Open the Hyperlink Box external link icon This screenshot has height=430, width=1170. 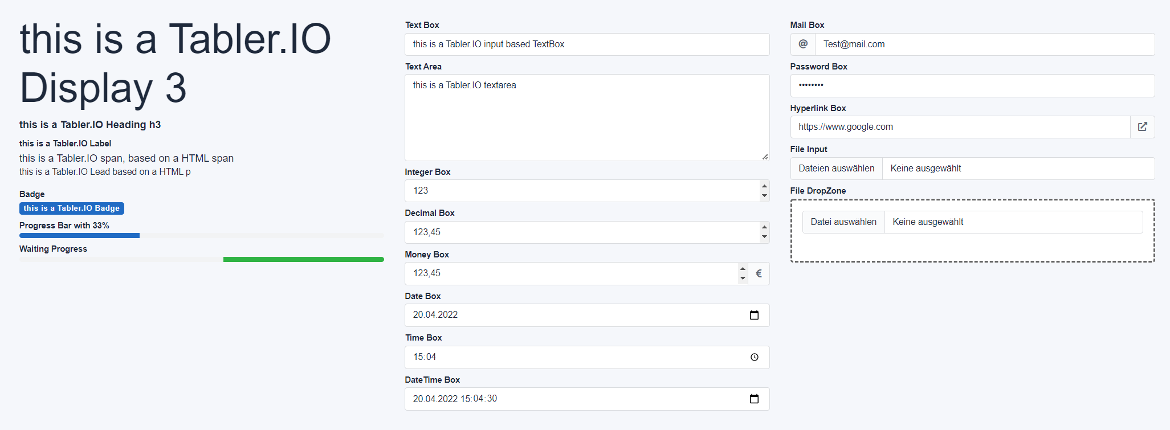click(x=1143, y=127)
